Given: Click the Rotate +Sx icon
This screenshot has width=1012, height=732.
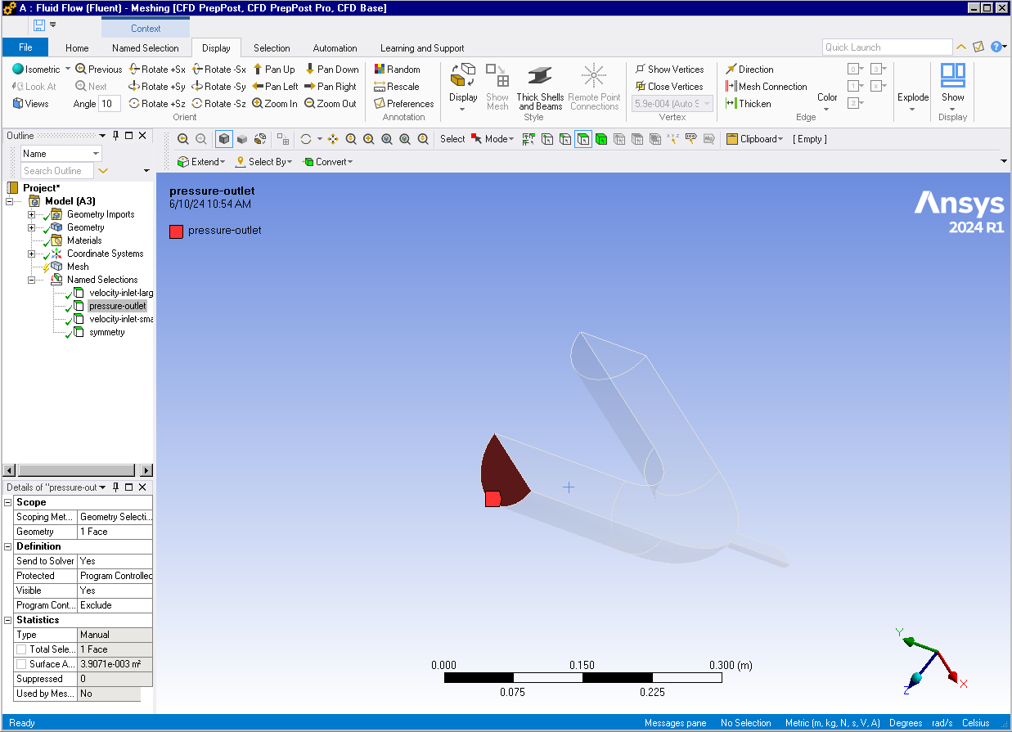Looking at the screenshot, I should pos(135,70).
